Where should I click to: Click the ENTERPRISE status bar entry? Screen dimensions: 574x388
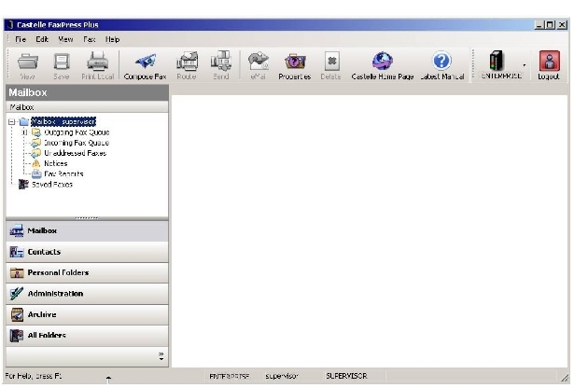click(230, 376)
